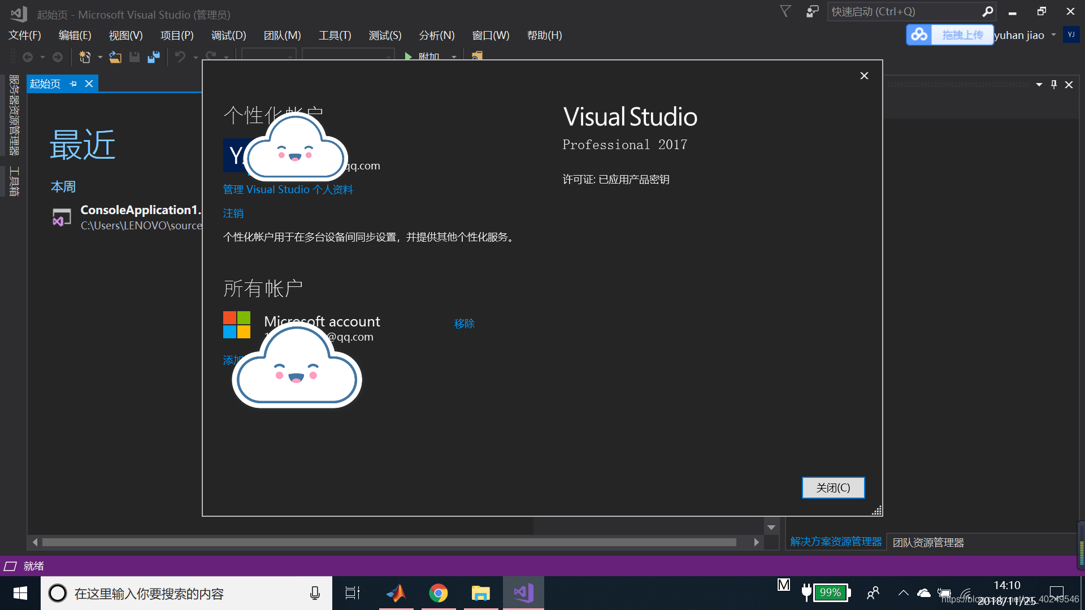The width and height of the screenshot is (1085, 610).
Task: Open the right panel window options dropdown
Action: pos(1039,84)
